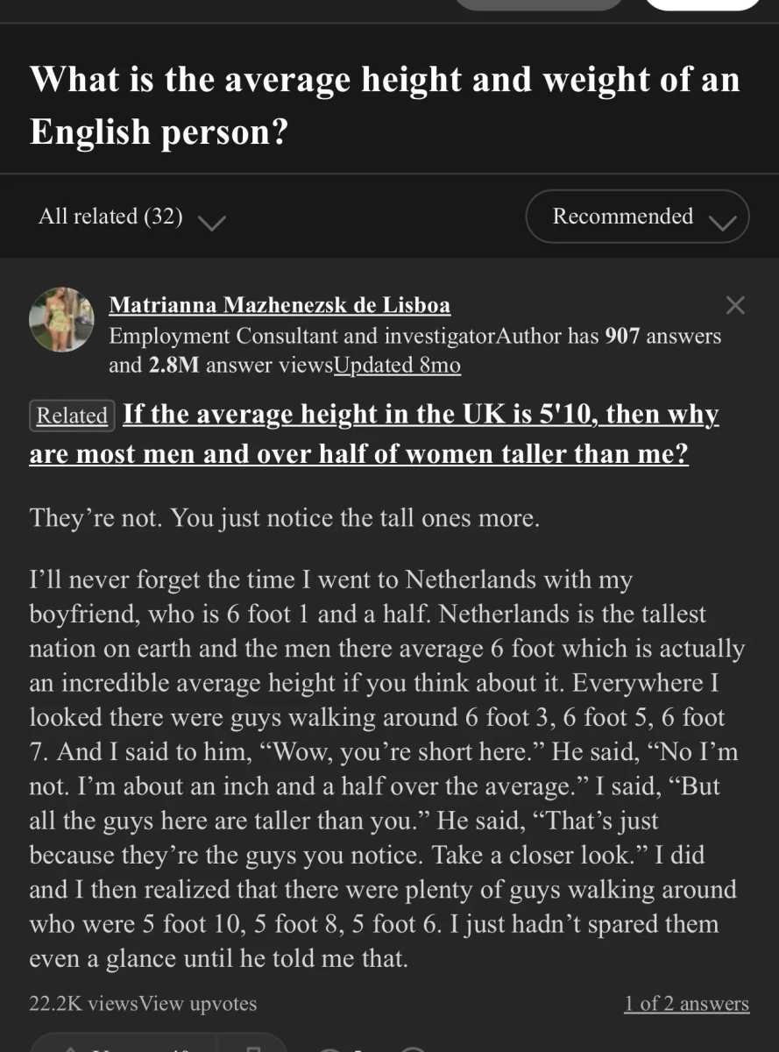Click the chevron inside the Recommended button
This screenshot has width=779, height=1052.
coord(722,223)
